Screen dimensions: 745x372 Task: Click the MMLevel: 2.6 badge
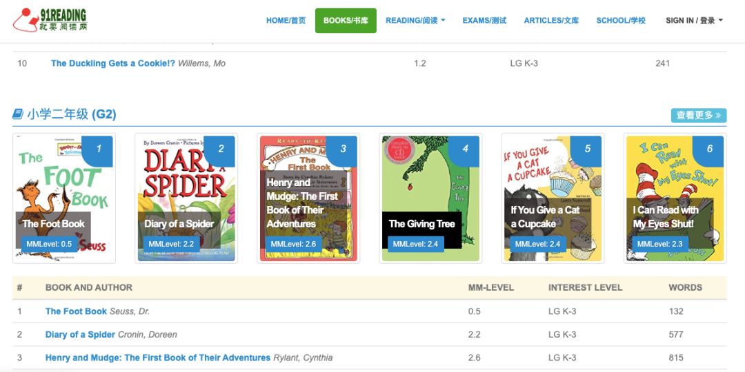(294, 244)
